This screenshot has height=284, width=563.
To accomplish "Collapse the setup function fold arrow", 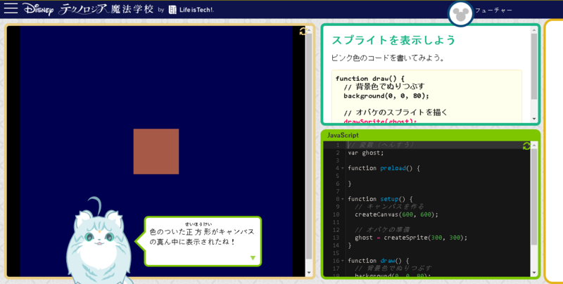I will [343, 199].
